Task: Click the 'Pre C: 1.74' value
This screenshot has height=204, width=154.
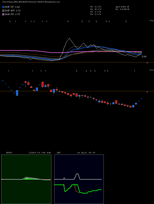Action: [96, 14]
